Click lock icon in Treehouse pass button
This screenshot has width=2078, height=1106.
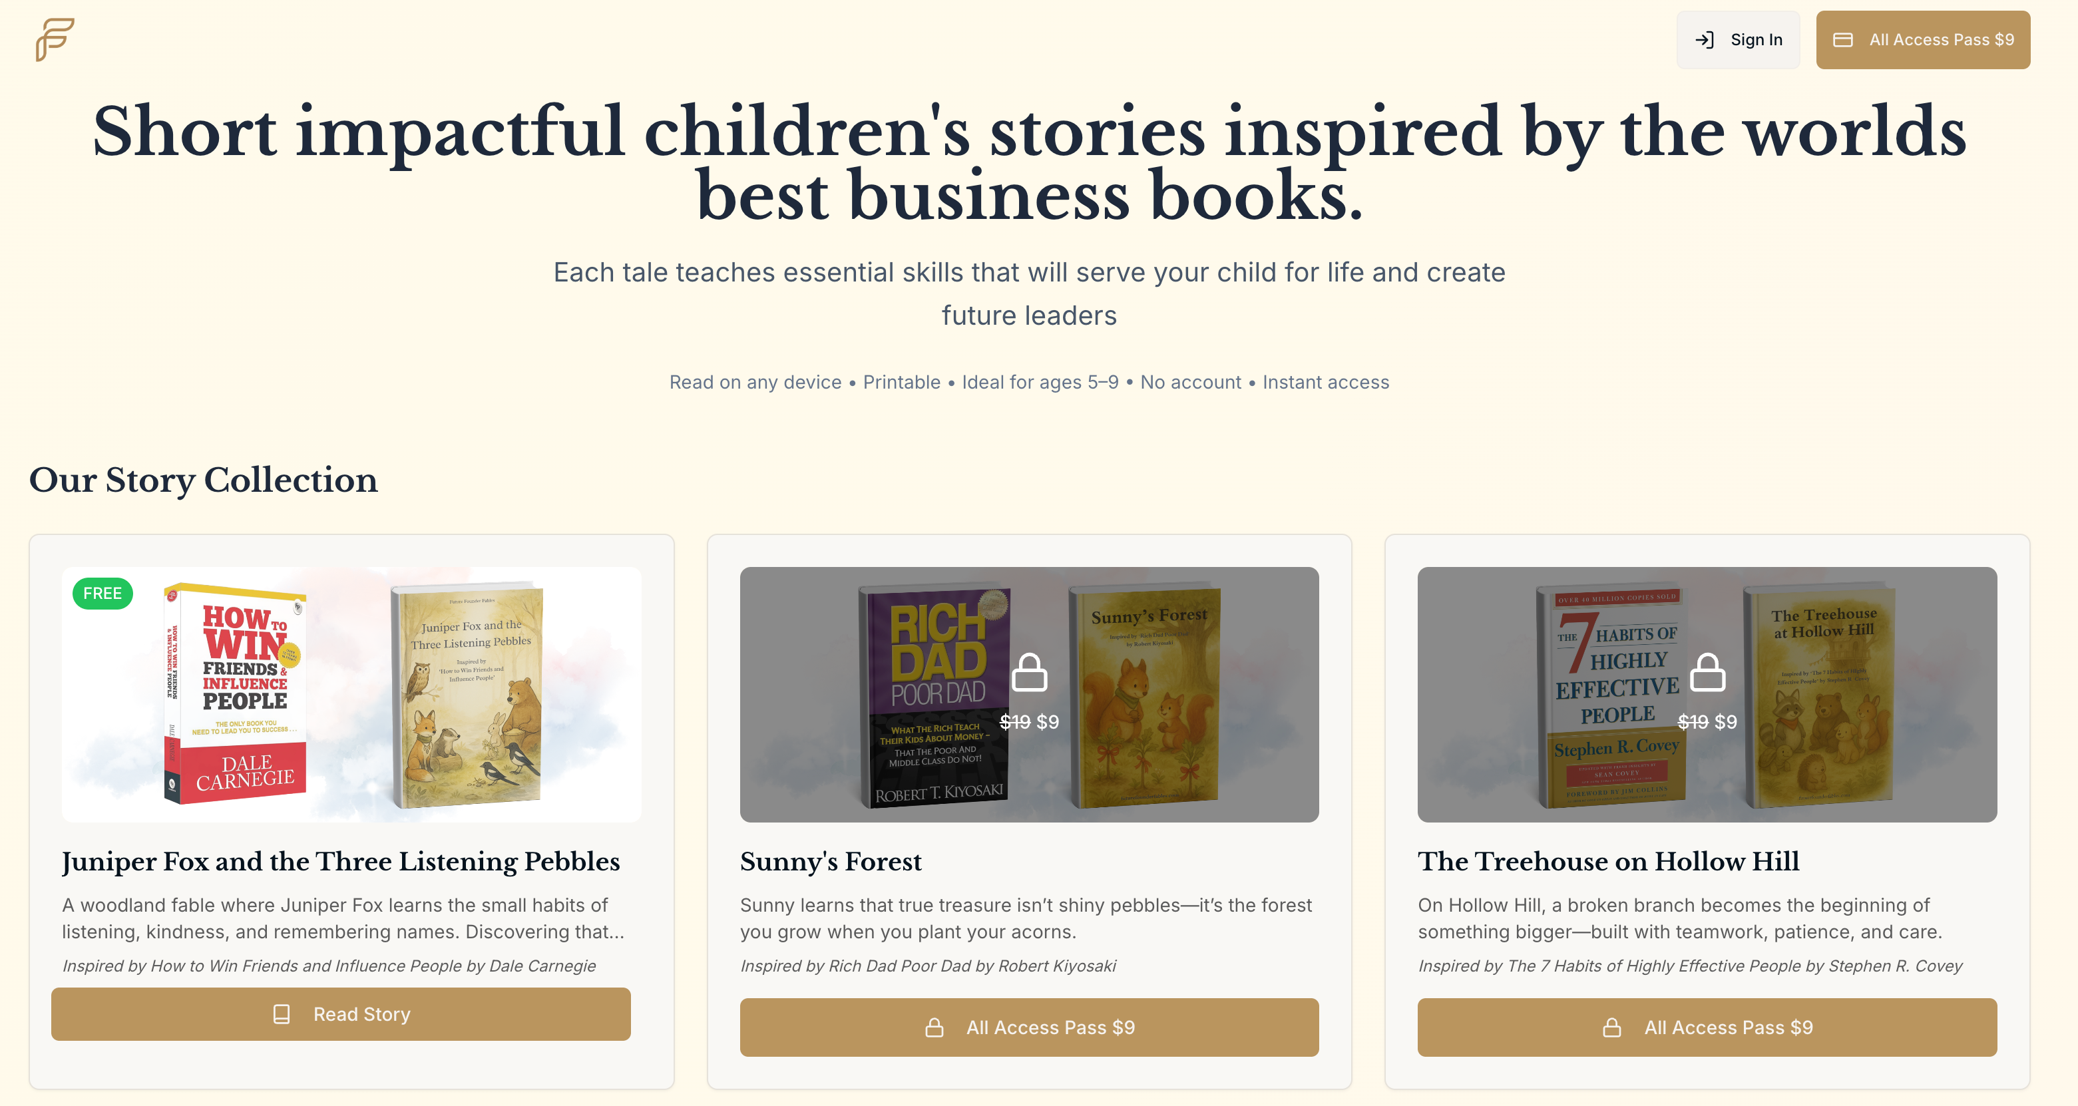[1611, 1027]
